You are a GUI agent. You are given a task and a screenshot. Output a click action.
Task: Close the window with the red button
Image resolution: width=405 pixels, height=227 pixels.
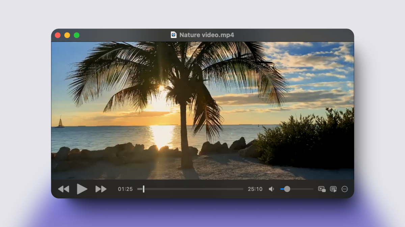click(58, 35)
